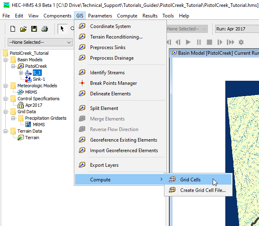
Task: Open the Edit menu
Action: pyautogui.click(x=19, y=16)
